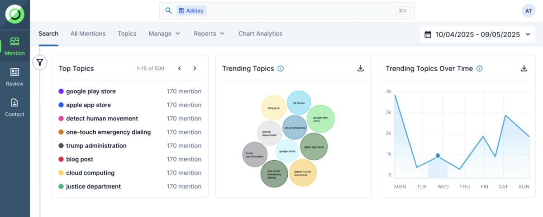Expand the date range dropdown chevron
543x217 pixels.
tap(528, 34)
